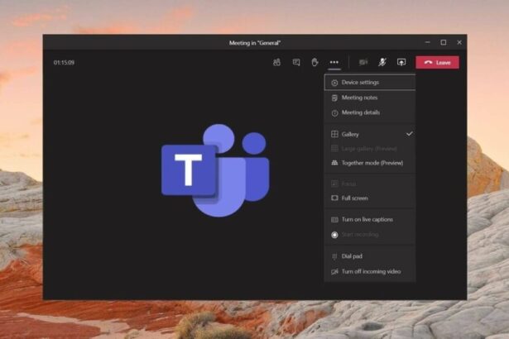Select the Focus option
Image resolution: width=509 pixels, height=339 pixels.
pyautogui.click(x=370, y=184)
